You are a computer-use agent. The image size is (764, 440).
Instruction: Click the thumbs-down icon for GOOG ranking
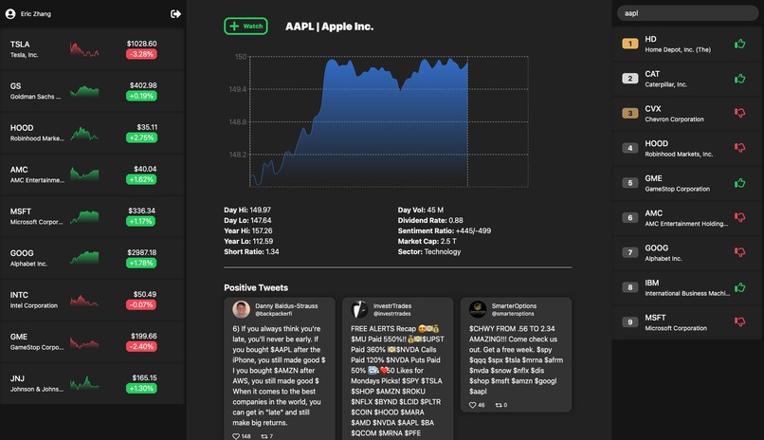tap(739, 252)
